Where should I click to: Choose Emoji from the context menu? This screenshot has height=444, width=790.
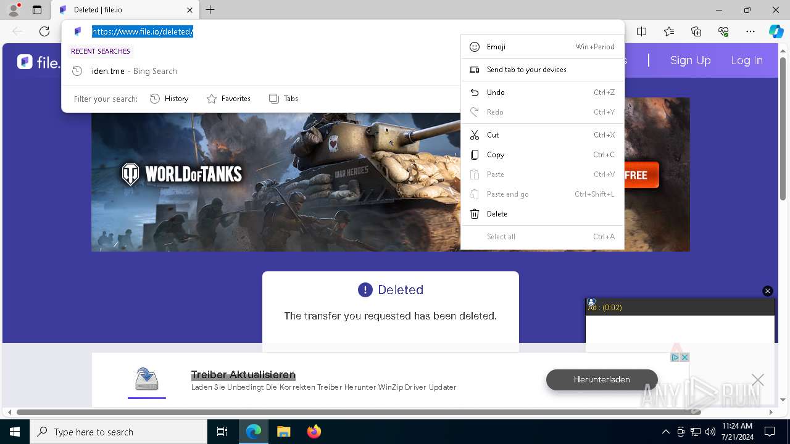click(x=543, y=47)
